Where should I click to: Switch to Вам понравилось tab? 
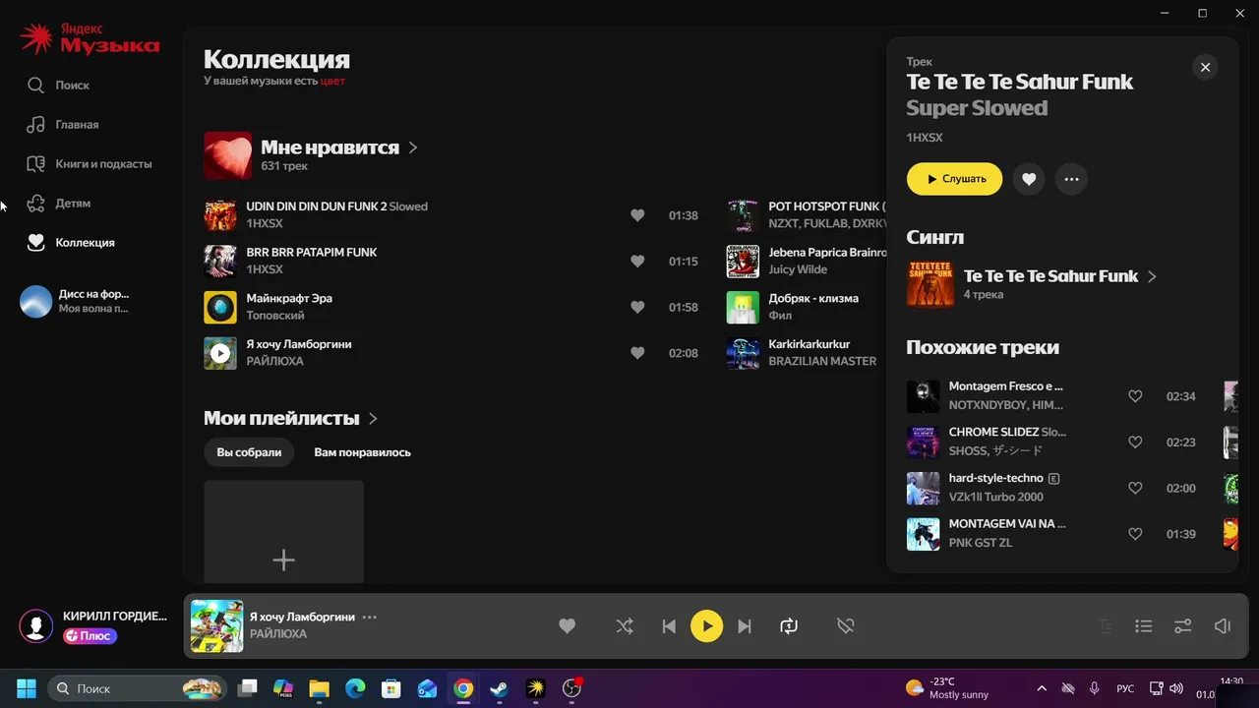point(362,452)
